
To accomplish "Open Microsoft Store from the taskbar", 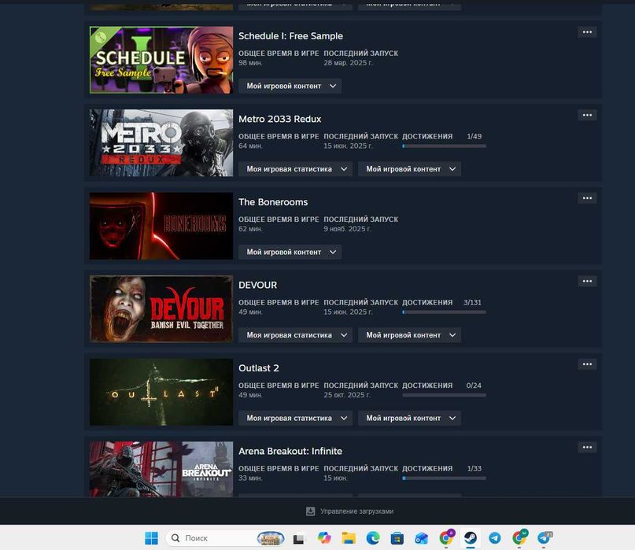I will pyautogui.click(x=397, y=538).
